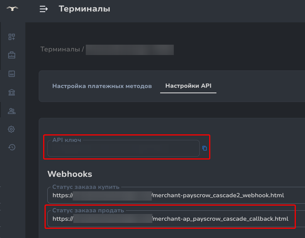
Task: Toggle the sidebar menu collapse icon
Action: pyautogui.click(x=43, y=9)
